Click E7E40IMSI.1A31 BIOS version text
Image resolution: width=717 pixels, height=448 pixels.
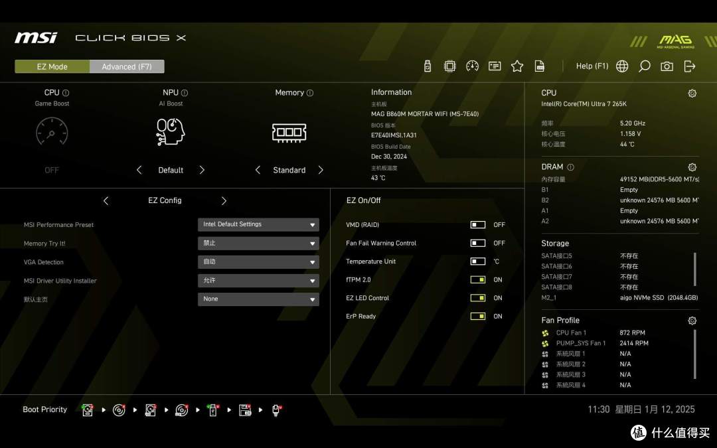click(x=394, y=135)
